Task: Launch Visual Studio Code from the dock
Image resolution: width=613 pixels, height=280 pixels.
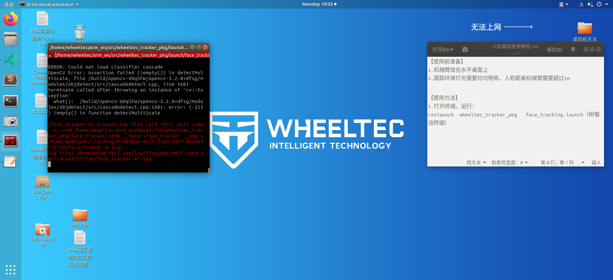Action: [11, 60]
